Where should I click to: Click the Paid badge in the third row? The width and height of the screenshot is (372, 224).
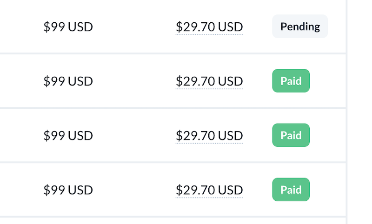pos(291,135)
